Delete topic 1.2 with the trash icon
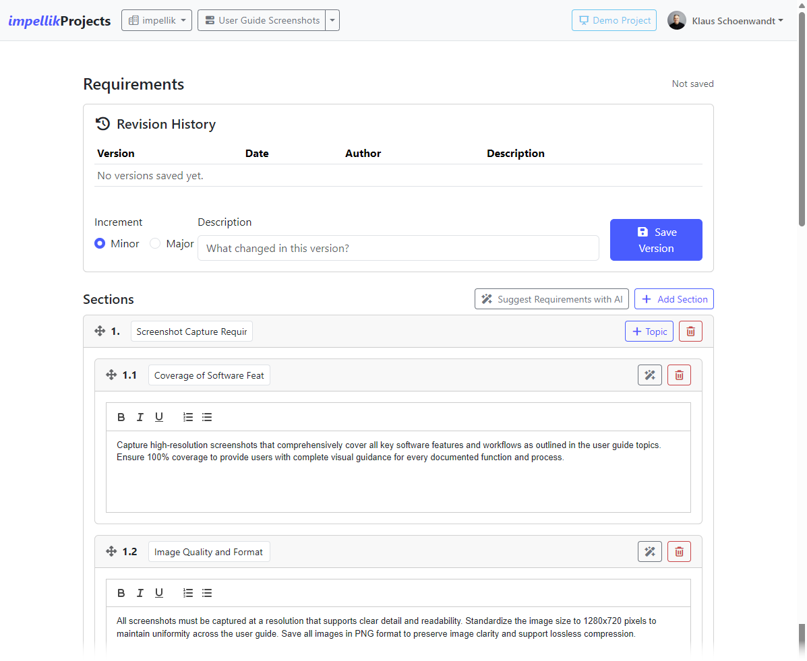 point(680,551)
